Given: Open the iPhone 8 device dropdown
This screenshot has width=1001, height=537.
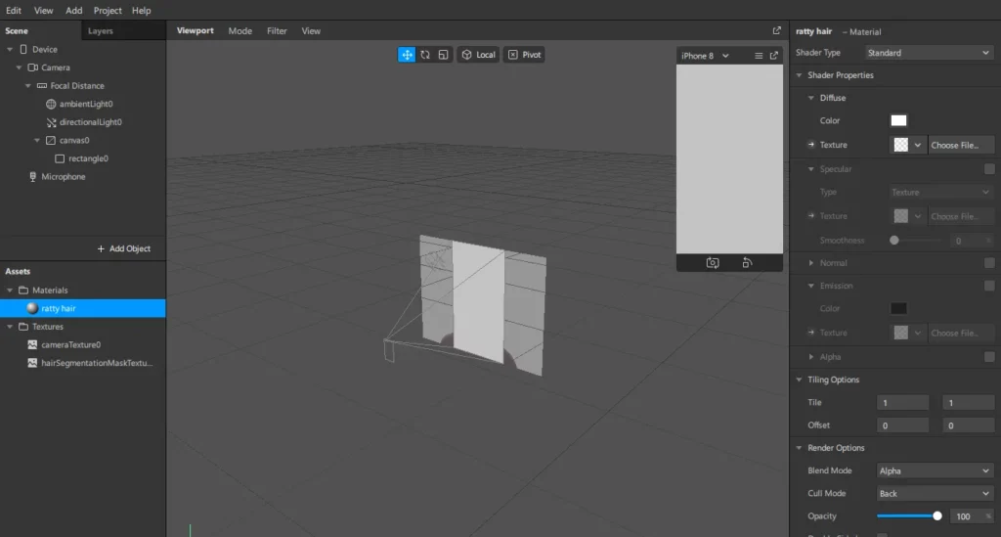Looking at the screenshot, I should (x=705, y=56).
